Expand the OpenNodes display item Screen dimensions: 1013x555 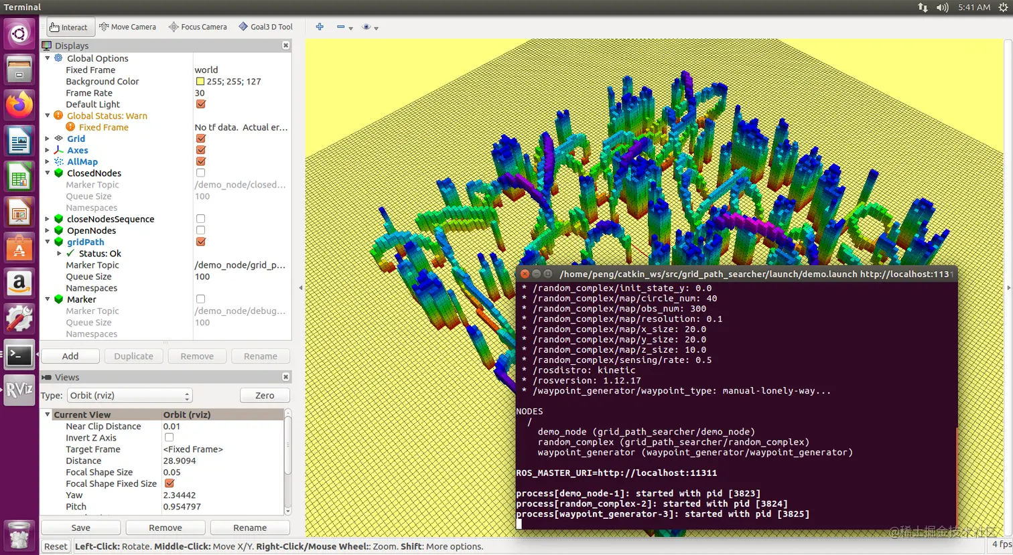(x=48, y=230)
